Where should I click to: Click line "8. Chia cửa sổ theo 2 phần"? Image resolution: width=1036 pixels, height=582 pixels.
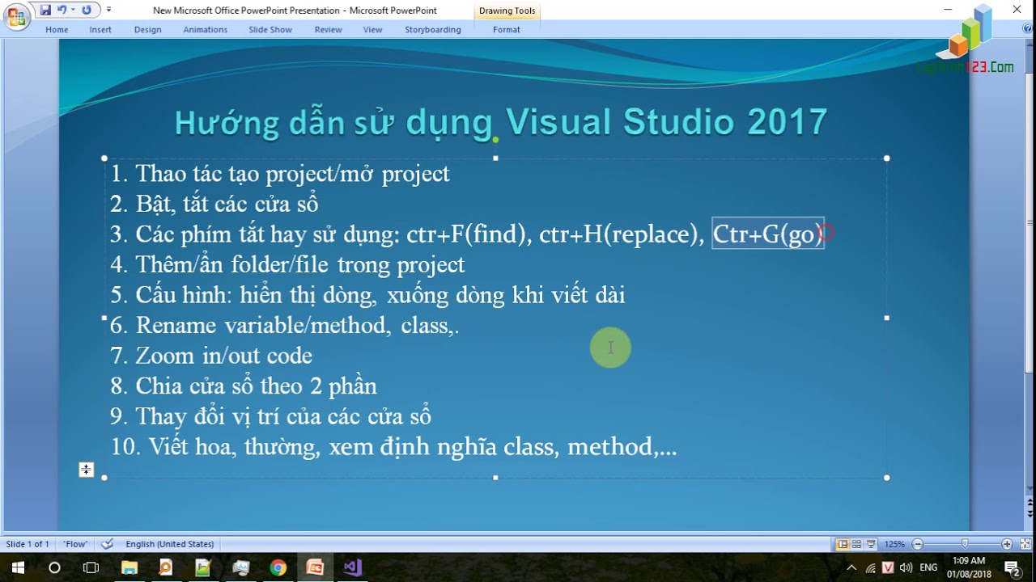[244, 386]
